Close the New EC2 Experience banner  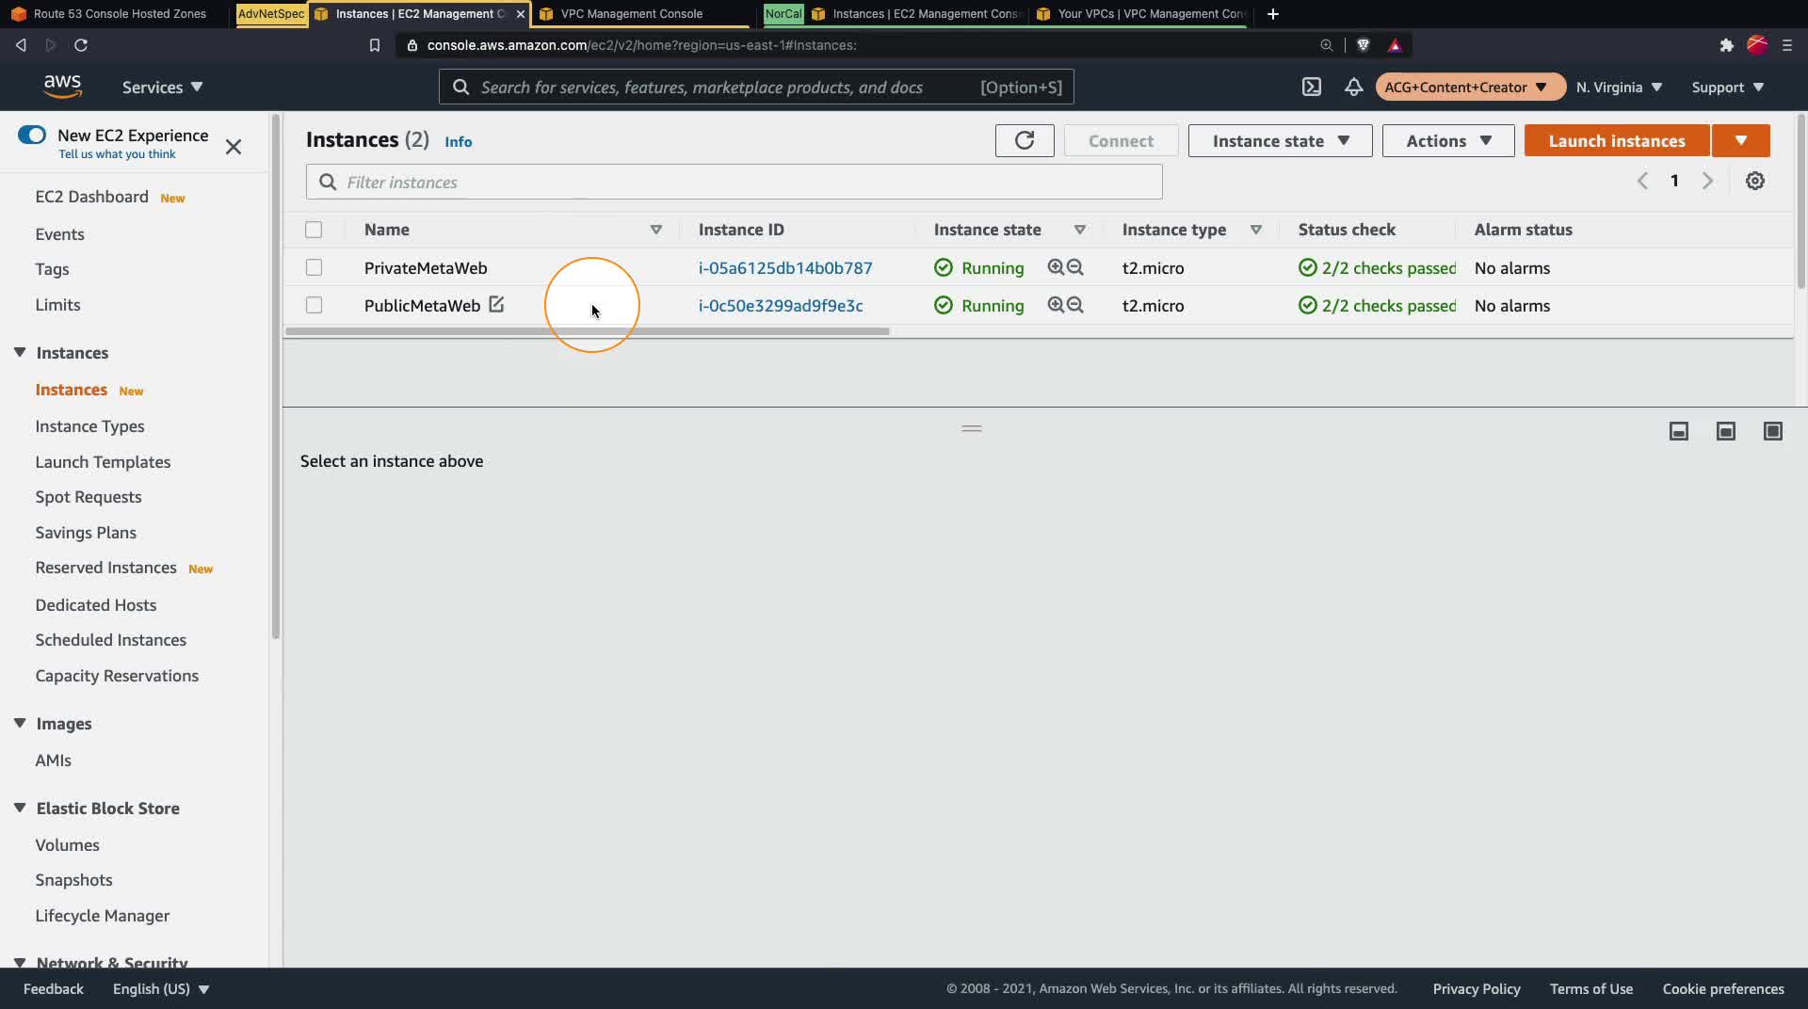tap(234, 147)
